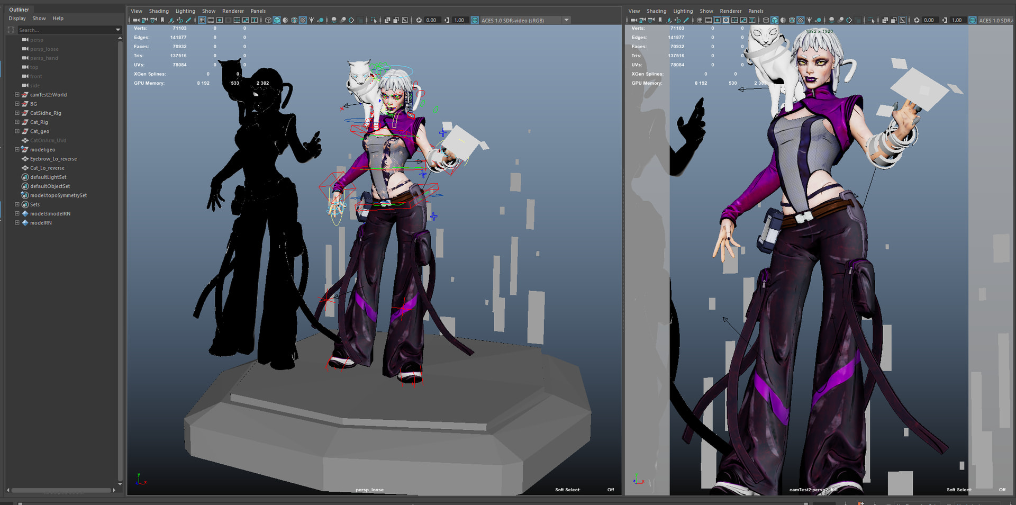
Task: Open the Outliner Display menu
Action: pyautogui.click(x=17, y=19)
